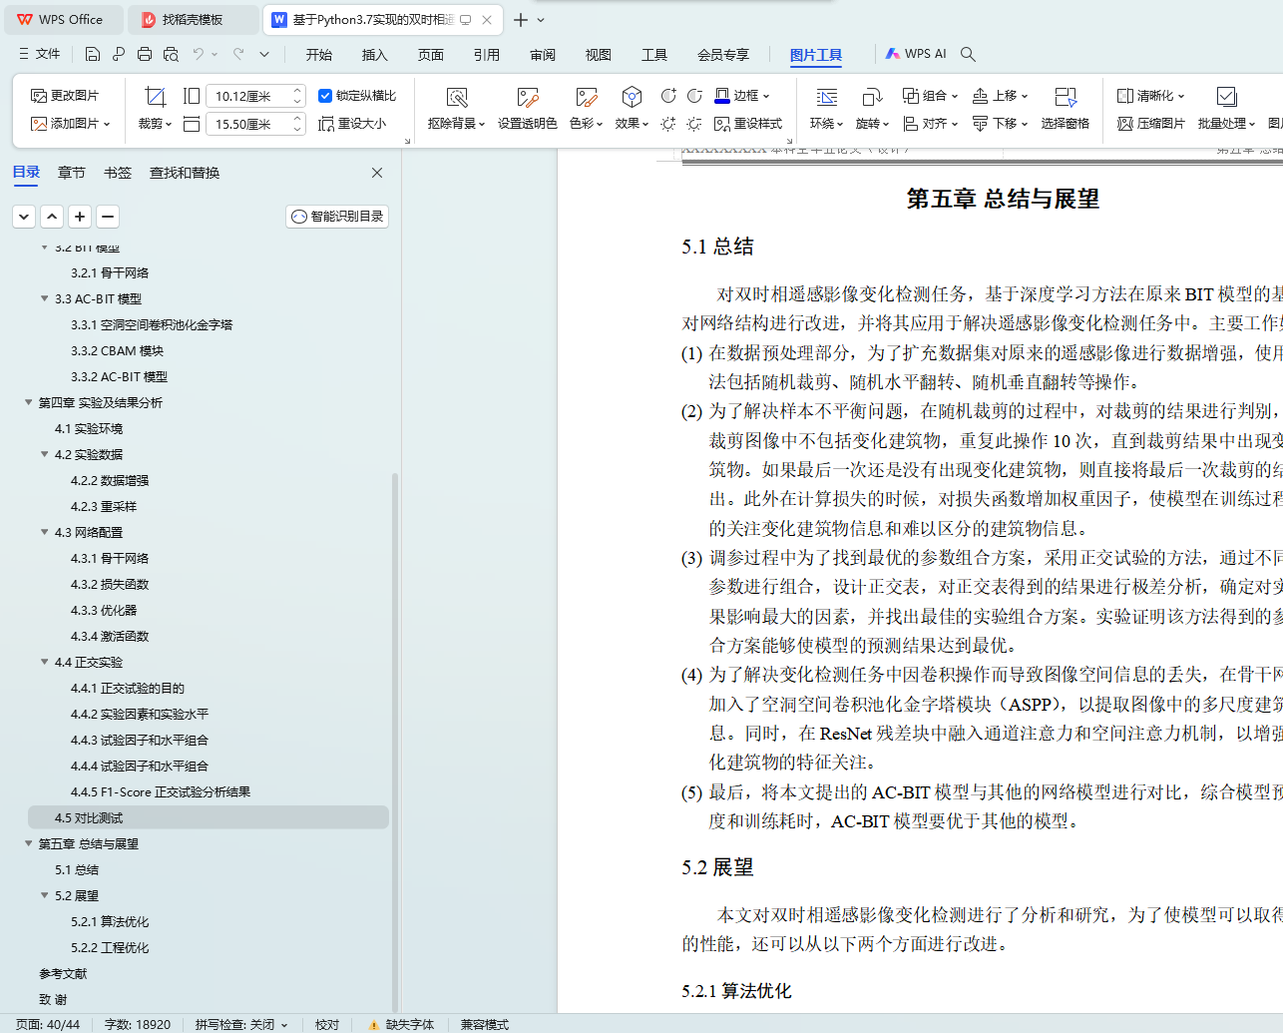This screenshot has width=1283, height=1033.
Task: Undo the last action
Action: (199, 54)
